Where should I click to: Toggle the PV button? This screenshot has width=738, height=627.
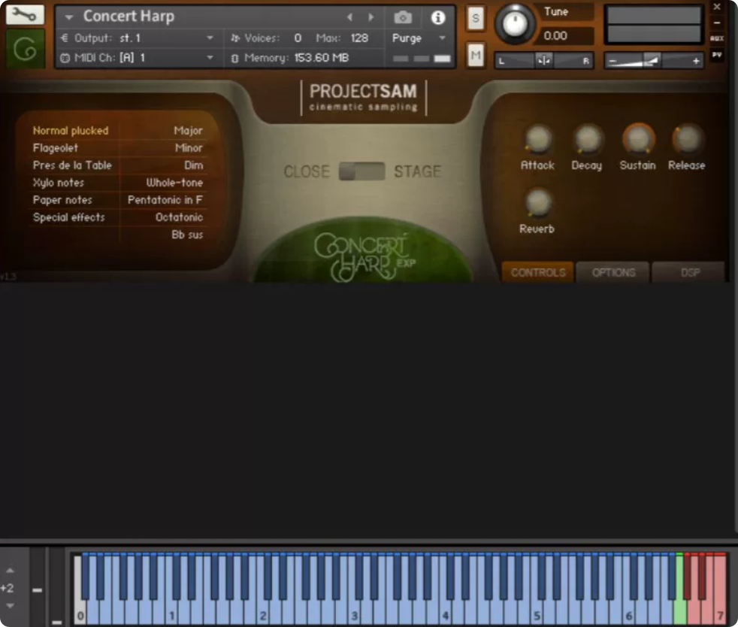pyautogui.click(x=716, y=55)
